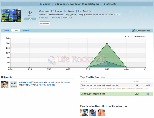Click the clicks data point on 6/19
Viewport: 154px width, 118px height.
pyautogui.click(x=107, y=62)
